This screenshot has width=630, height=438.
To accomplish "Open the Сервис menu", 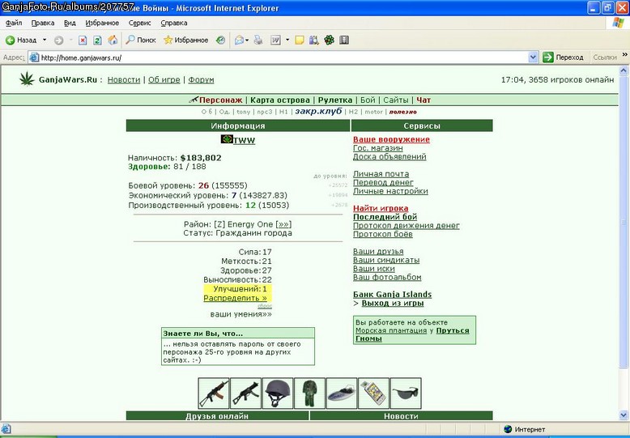I will [x=139, y=23].
